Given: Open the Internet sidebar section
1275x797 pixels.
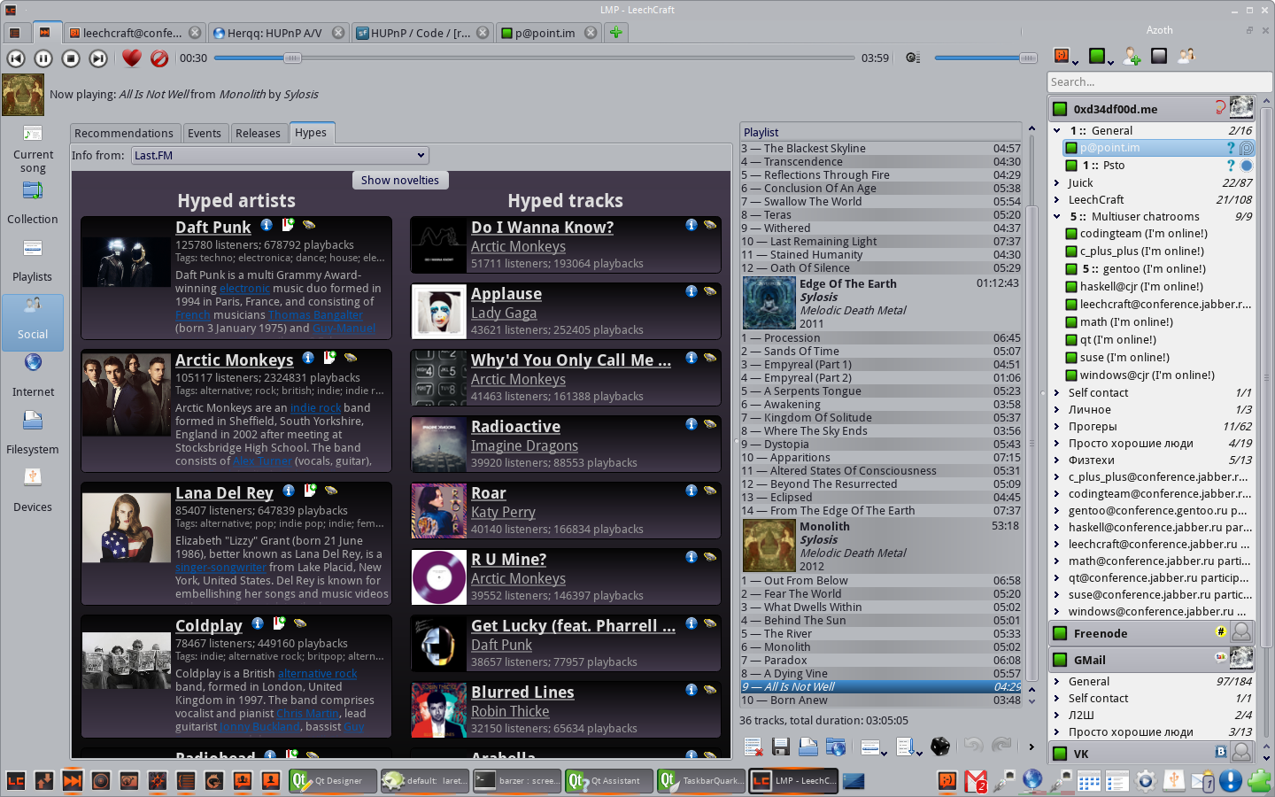Looking at the screenshot, I should (x=33, y=375).
